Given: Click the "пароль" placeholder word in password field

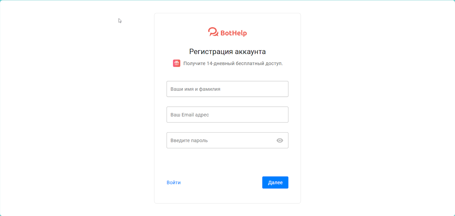Looking at the screenshot, I should pyautogui.click(x=199, y=141).
